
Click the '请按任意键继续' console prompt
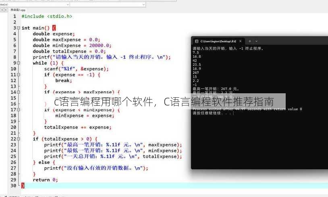[212, 113]
